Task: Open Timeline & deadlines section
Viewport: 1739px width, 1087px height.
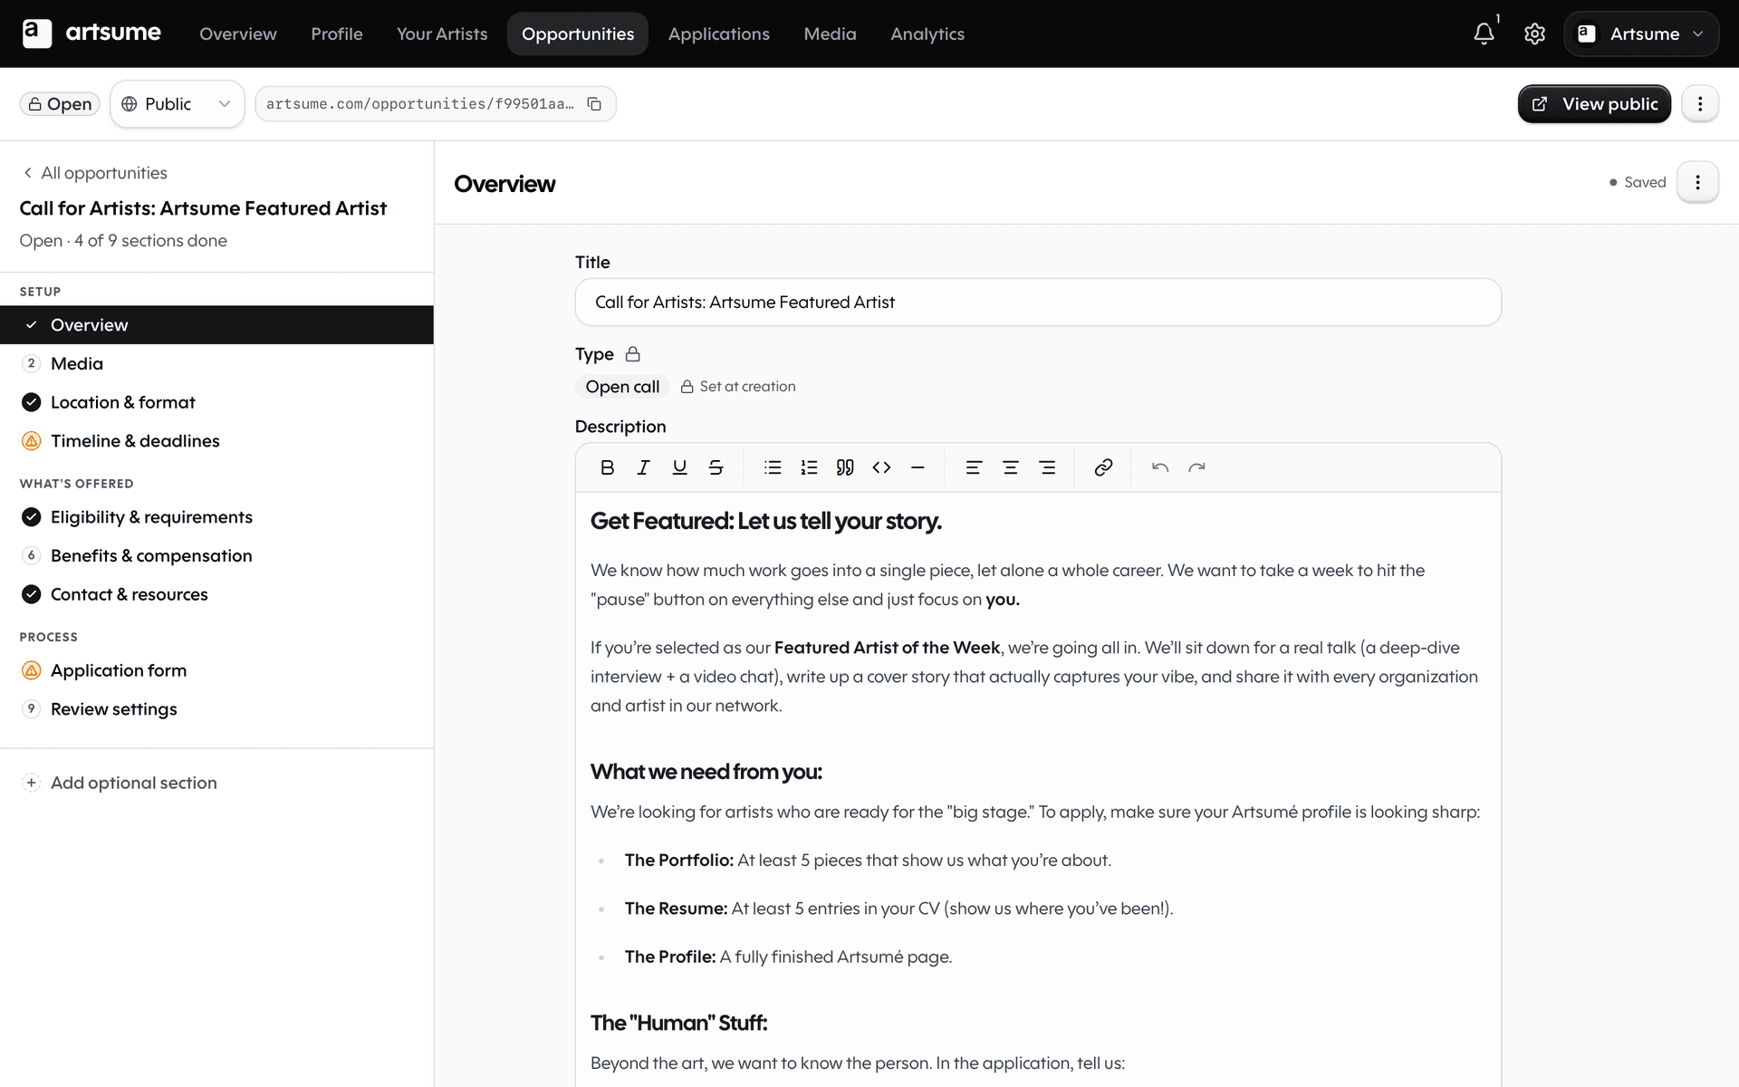Action: coord(216,441)
